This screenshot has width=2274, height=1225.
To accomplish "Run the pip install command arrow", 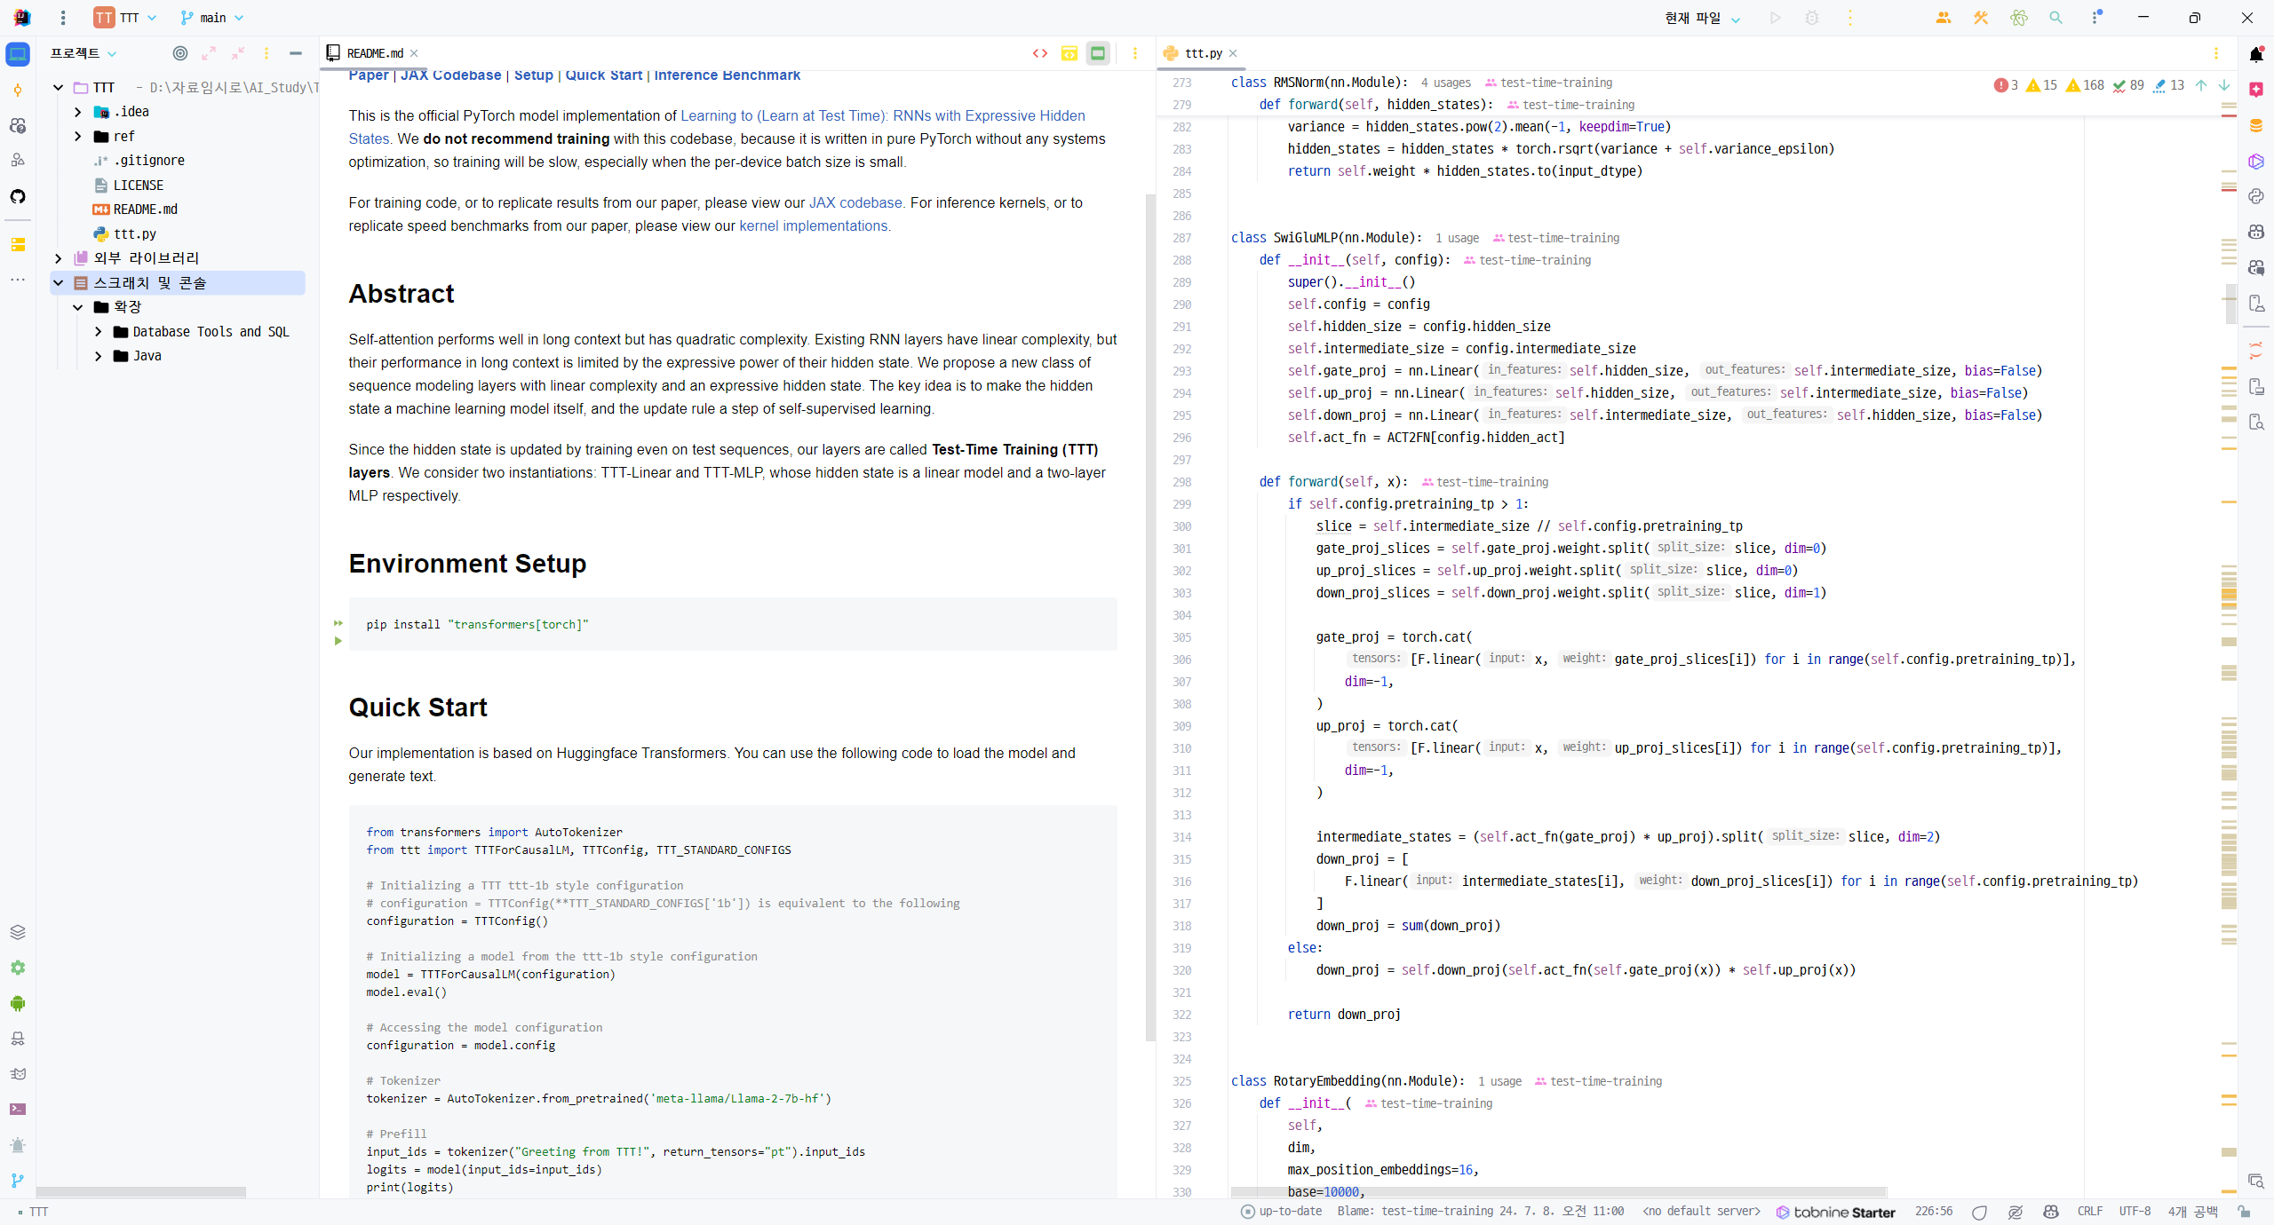I will 338,641.
